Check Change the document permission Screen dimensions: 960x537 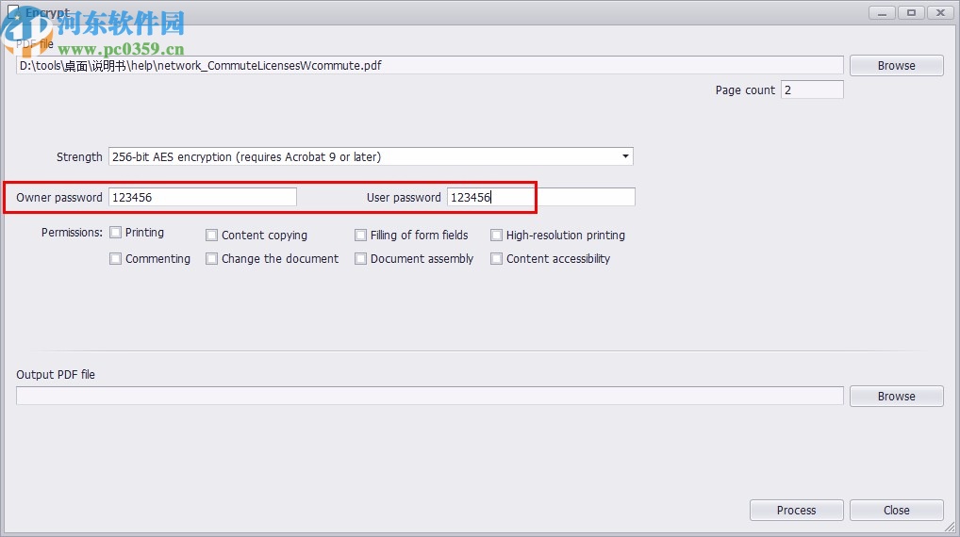tap(212, 259)
